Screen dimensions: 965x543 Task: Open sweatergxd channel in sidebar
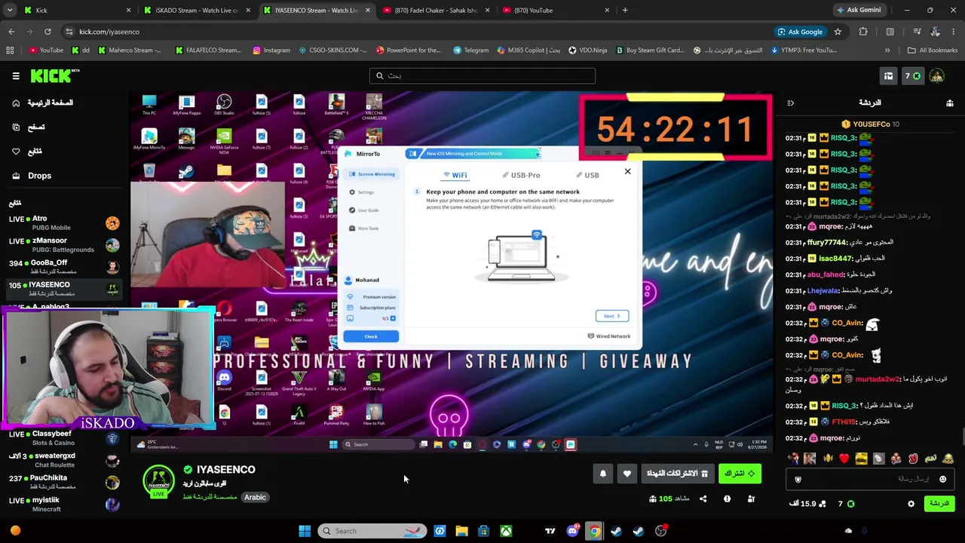(x=64, y=459)
